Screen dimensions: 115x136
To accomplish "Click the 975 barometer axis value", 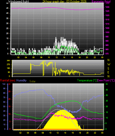I will pos(107,54).
